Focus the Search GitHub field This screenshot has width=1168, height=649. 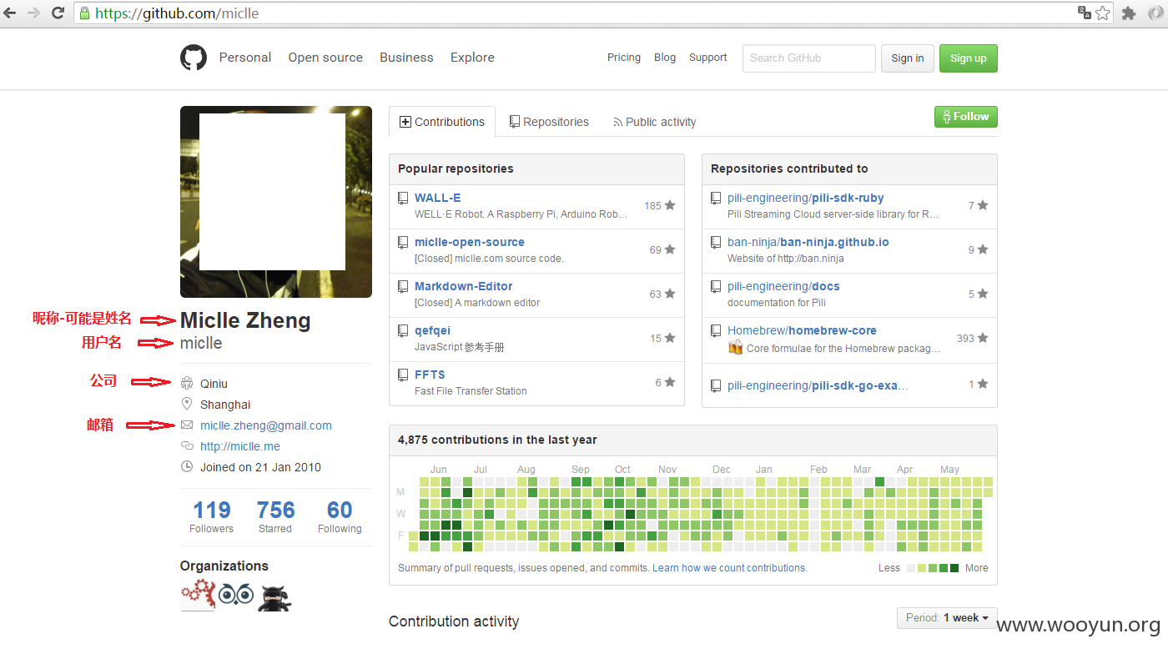pyautogui.click(x=809, y=58)
